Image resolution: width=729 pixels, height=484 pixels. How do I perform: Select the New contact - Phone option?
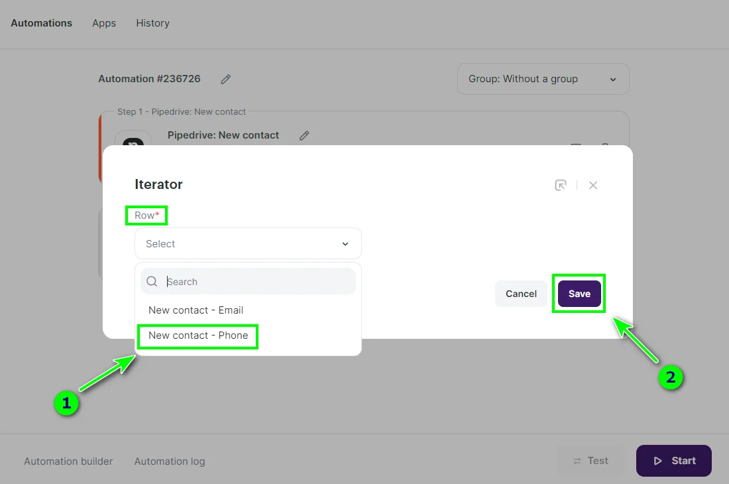point(197,335)
